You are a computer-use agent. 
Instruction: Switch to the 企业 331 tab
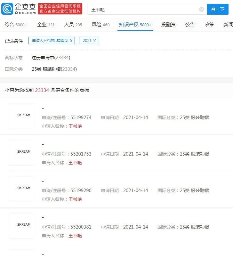pyautogui.click(x=46, y=25)
